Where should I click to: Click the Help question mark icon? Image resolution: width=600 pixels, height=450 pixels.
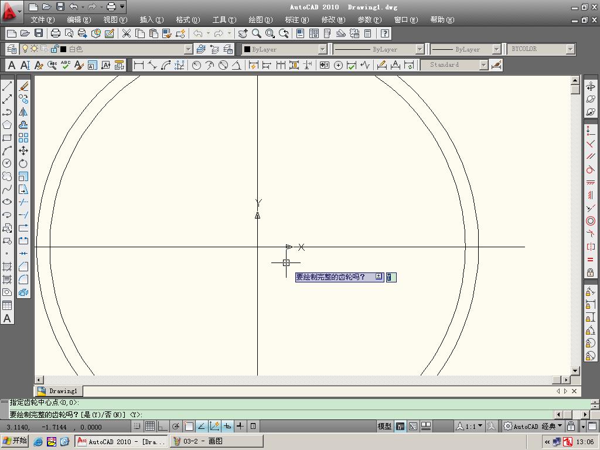coord(385,33)
